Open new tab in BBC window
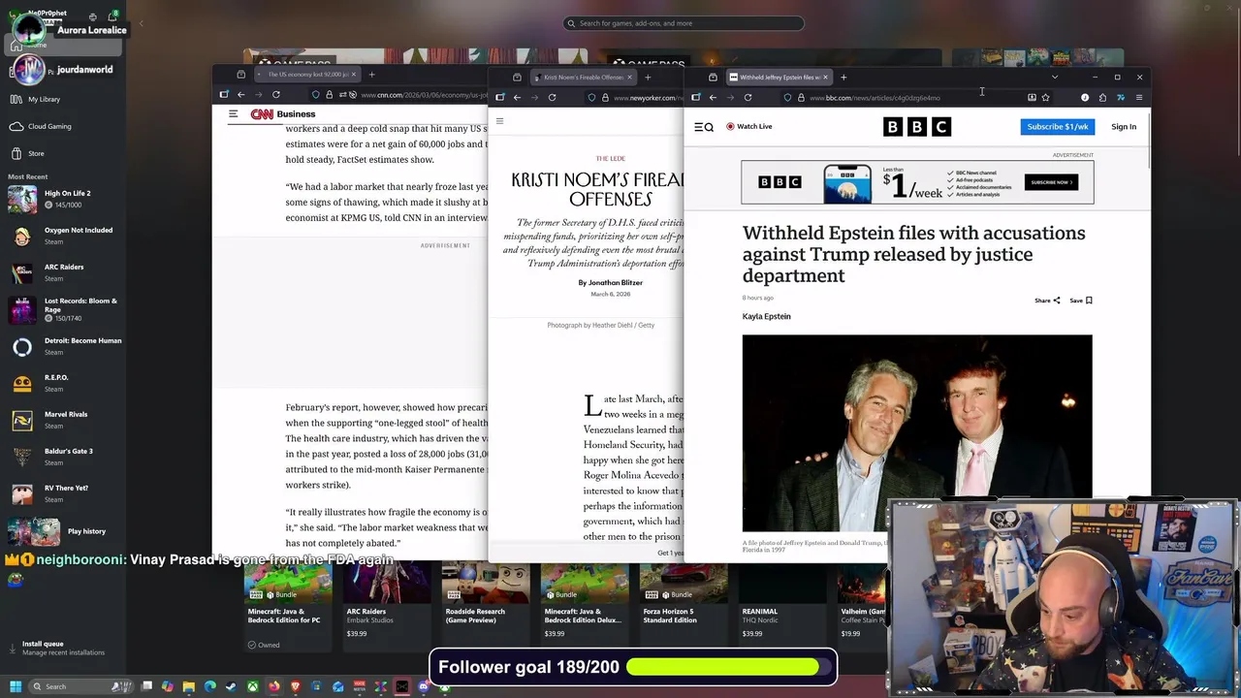 point(843,77)
